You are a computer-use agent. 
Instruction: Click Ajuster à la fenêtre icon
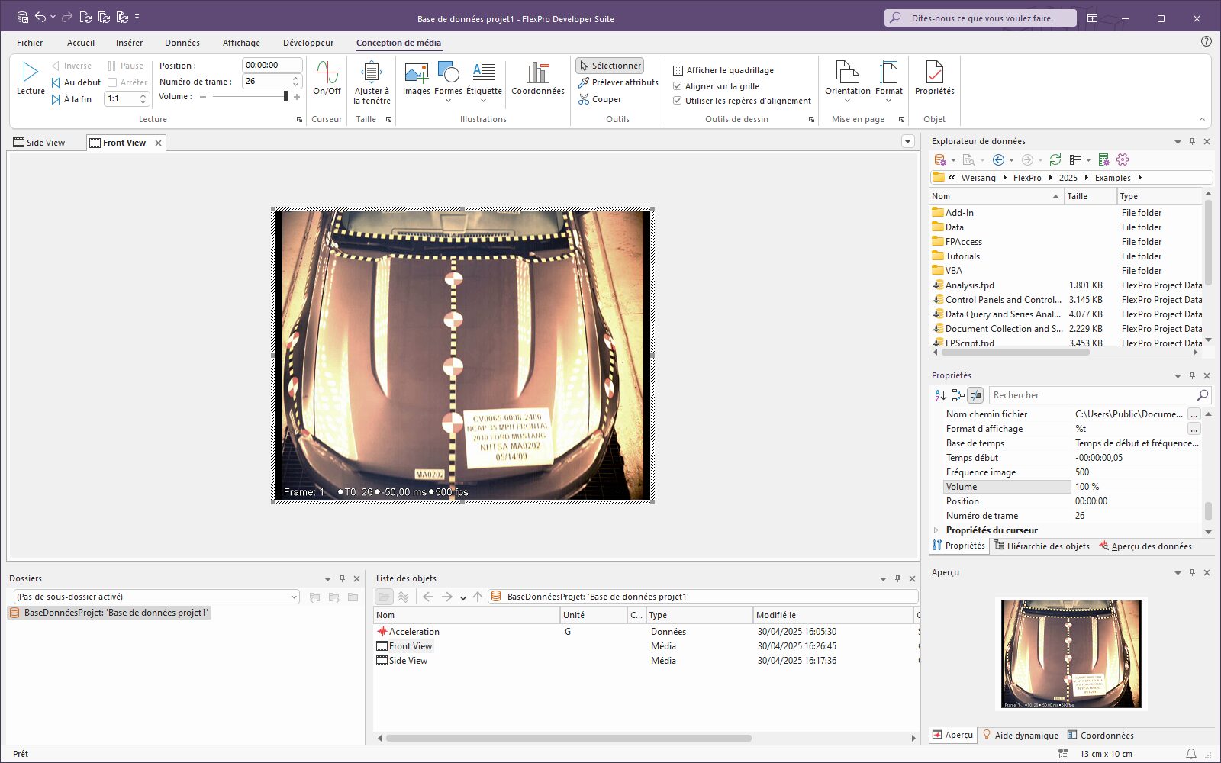click(372, 73)
